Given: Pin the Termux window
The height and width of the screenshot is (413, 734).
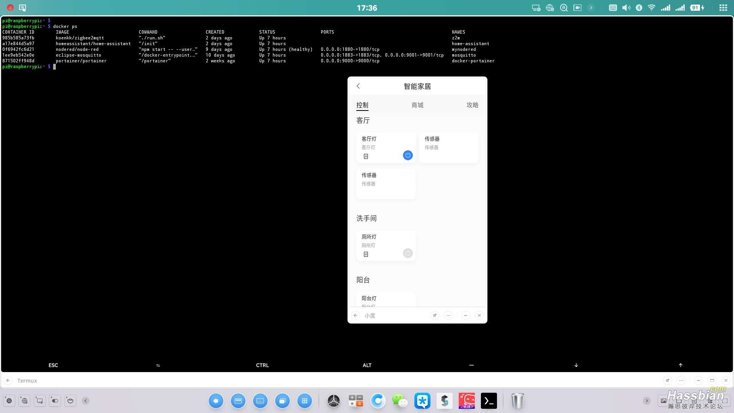Looking at the screenshot, I should point(667,380).
